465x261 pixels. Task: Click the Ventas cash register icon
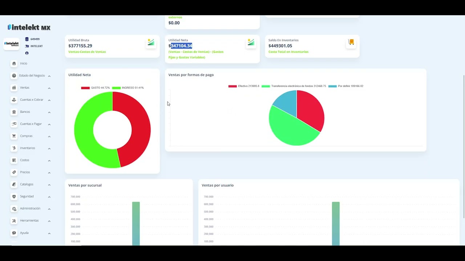pos(14,88)
